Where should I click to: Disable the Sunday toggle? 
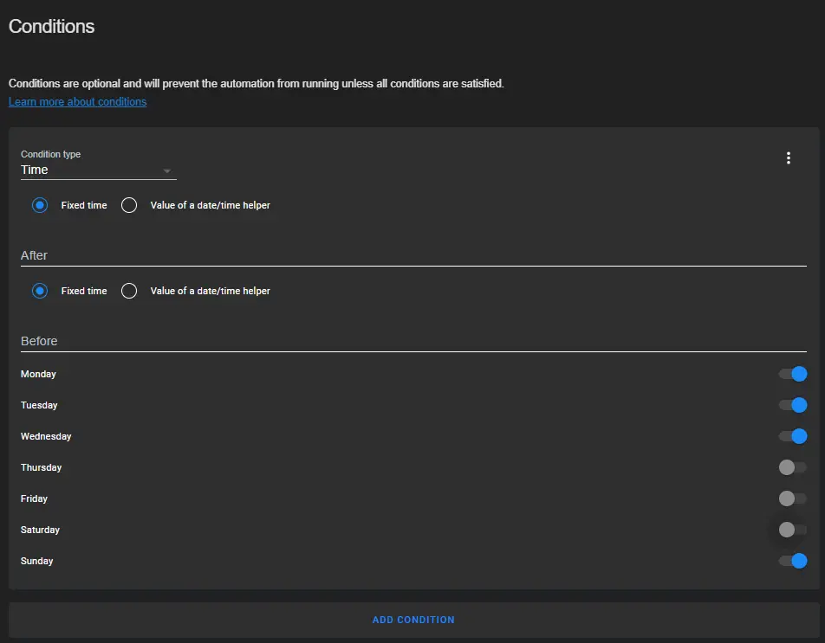793,561
